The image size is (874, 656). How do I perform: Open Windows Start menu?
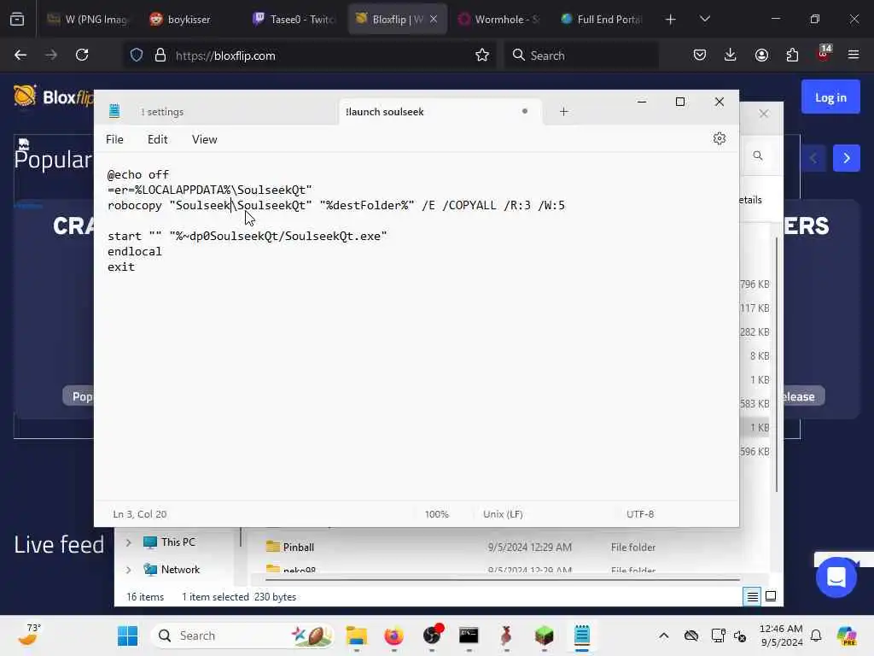[x=128, y=635]
